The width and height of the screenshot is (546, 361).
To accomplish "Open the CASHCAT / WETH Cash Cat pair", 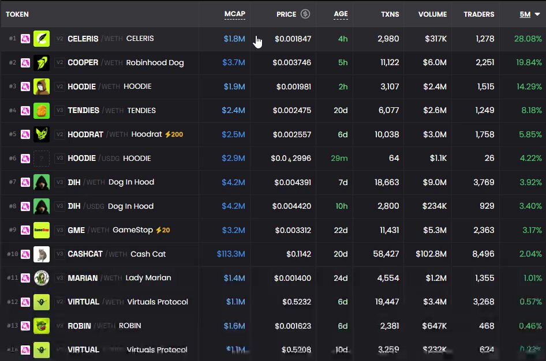I will 117,254.
